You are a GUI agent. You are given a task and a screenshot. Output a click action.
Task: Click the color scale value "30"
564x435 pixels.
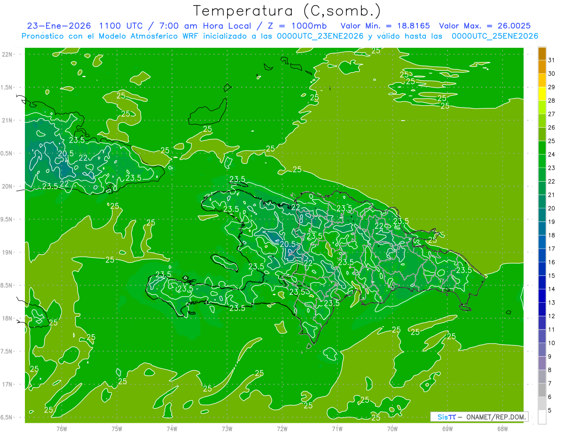click(x=552, y=74)
